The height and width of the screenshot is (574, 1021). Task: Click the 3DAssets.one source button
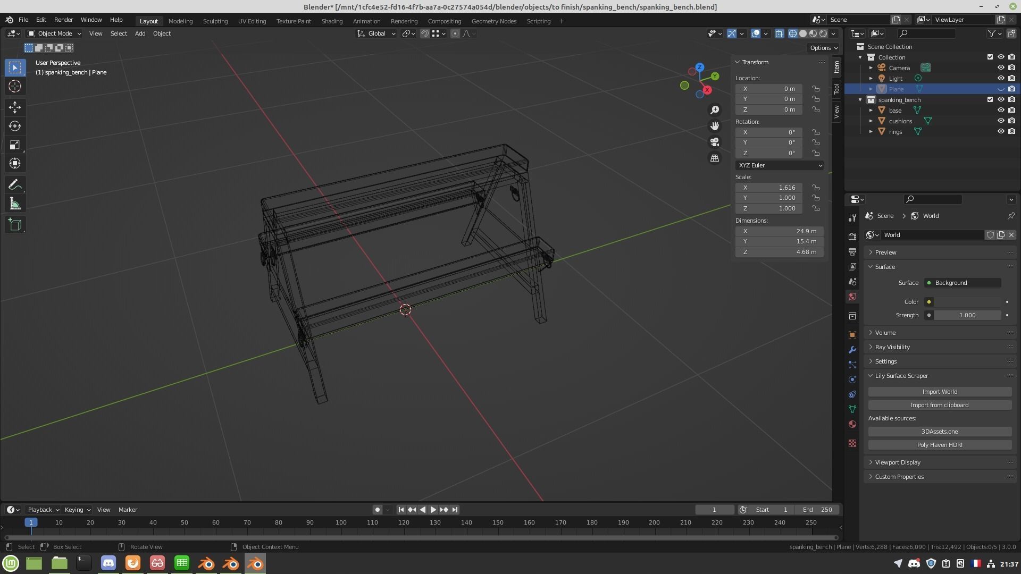pyautogui.click(x=940, y=432)
